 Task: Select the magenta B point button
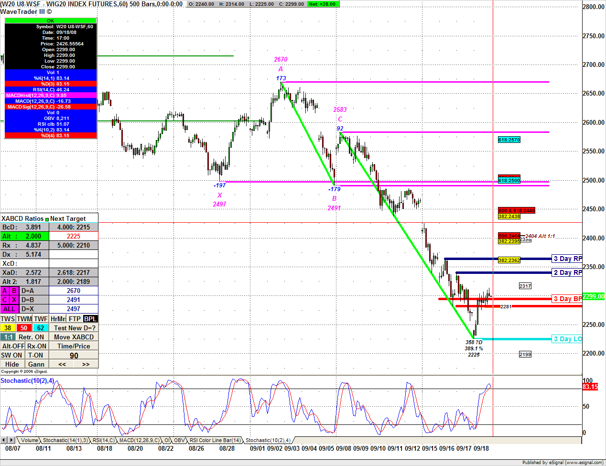(14, 291)
